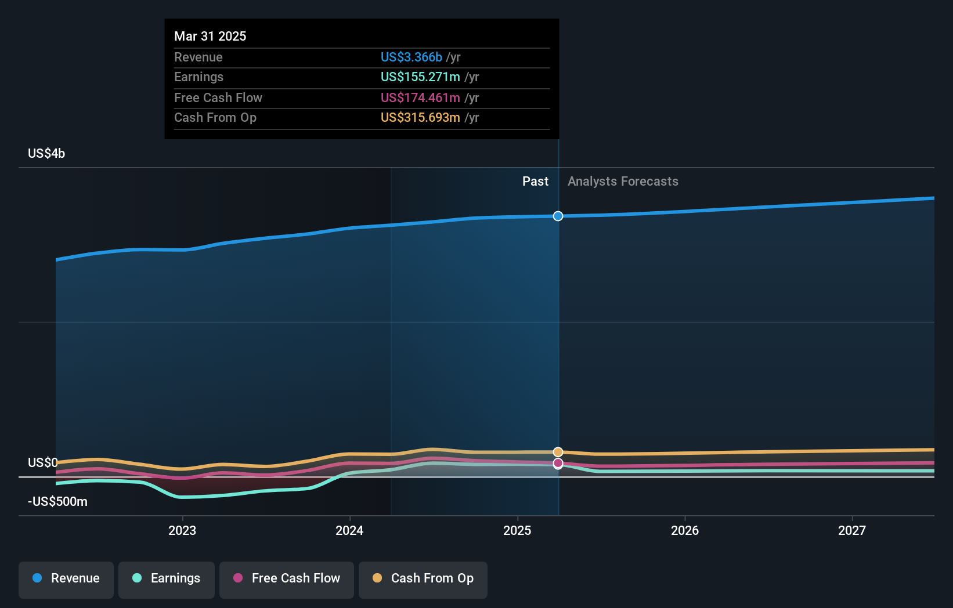Select the 2027 x-axis label
Screen dimensions: 953x608
pyautogui.click(x=852, y=530)
